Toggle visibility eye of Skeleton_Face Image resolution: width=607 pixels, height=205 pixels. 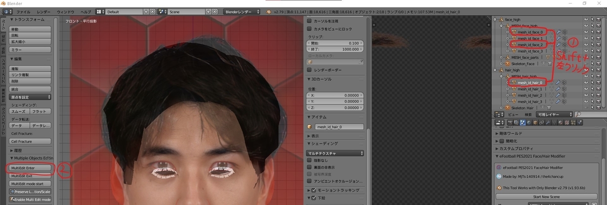coord(586,64)
